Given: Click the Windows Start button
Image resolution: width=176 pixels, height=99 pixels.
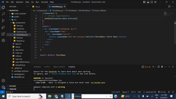Looking at the screenshot, I should [x=3, y=96].
